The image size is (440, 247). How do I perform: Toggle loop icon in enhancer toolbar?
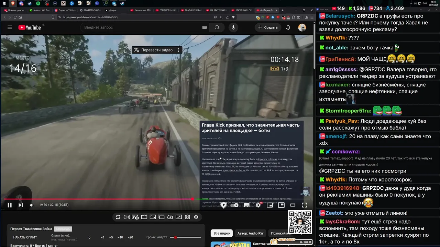118,217
